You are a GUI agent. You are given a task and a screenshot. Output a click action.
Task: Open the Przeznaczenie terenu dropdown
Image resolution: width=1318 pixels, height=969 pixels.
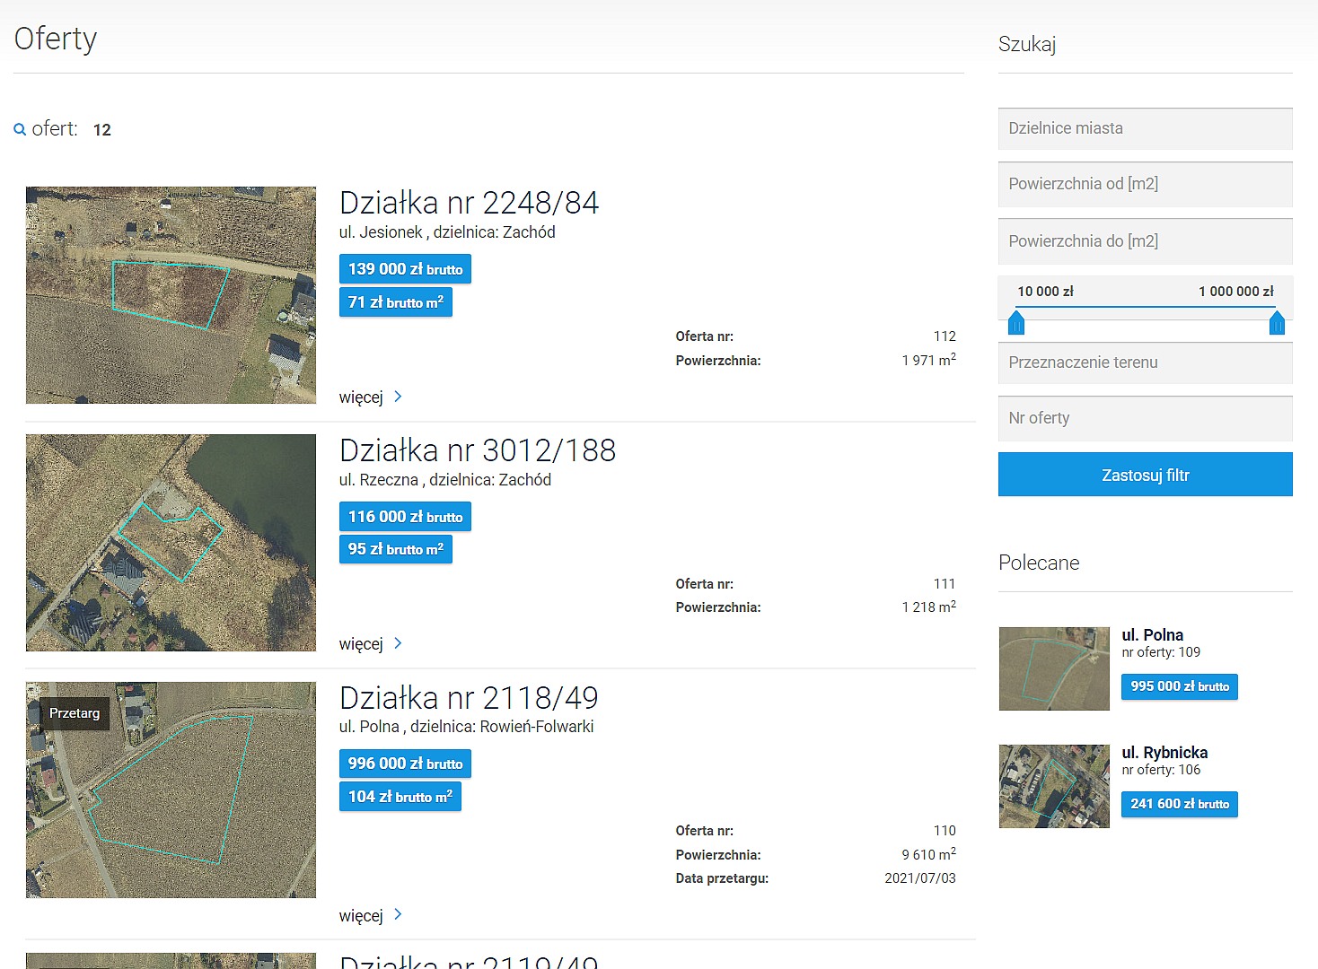(1145, 362)
